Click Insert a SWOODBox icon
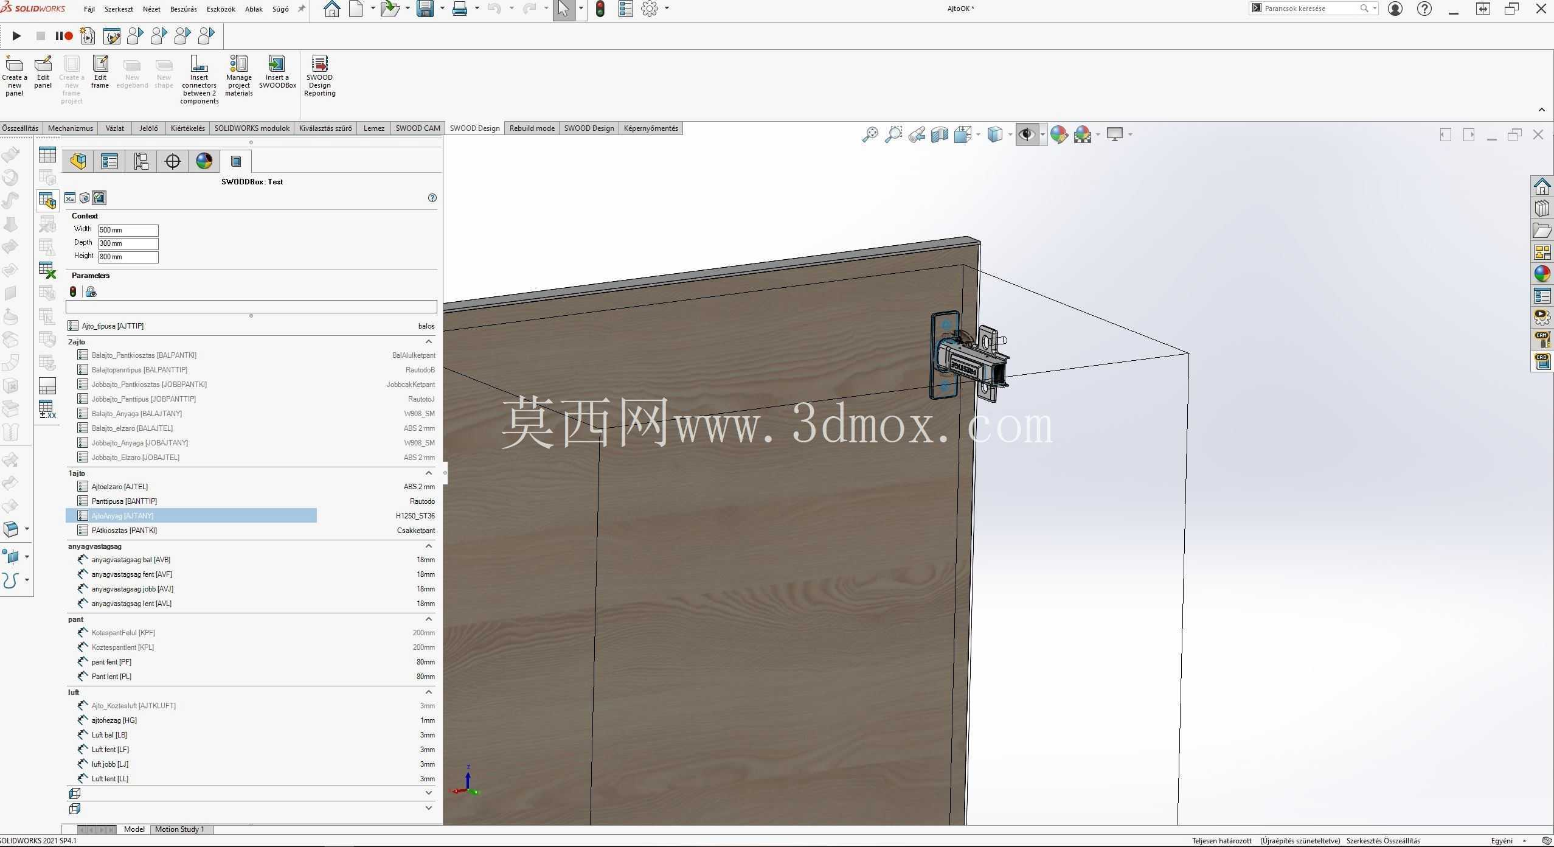The height and width of the screenshot is (847, 1554). click(277, 72)
